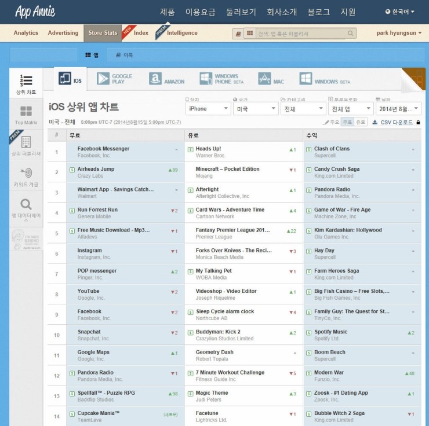Open 지원 in top navigation
The height and width of the screenshot is (426, 429).
348,12
